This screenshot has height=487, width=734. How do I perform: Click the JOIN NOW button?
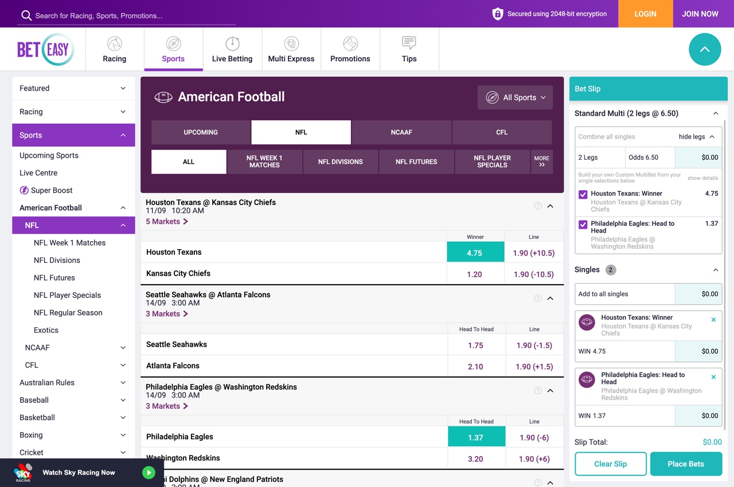[700, 14]
